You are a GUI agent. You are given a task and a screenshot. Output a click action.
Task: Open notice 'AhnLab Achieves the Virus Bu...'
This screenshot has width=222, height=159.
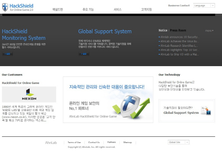(180, 41)
